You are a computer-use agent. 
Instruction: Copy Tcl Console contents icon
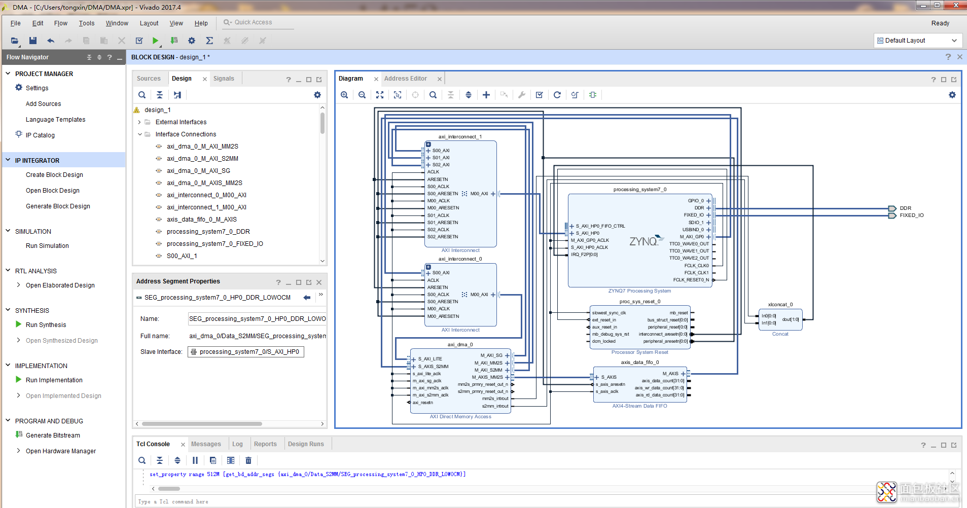pyautogui.click(x=213, y=460)
